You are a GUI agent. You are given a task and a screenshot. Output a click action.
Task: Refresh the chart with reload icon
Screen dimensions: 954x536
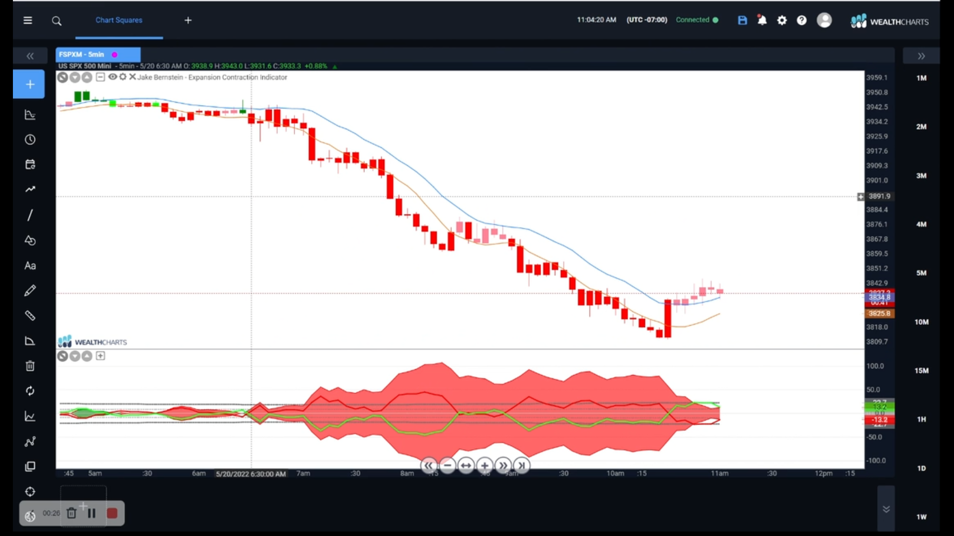[x=30, y=391]
